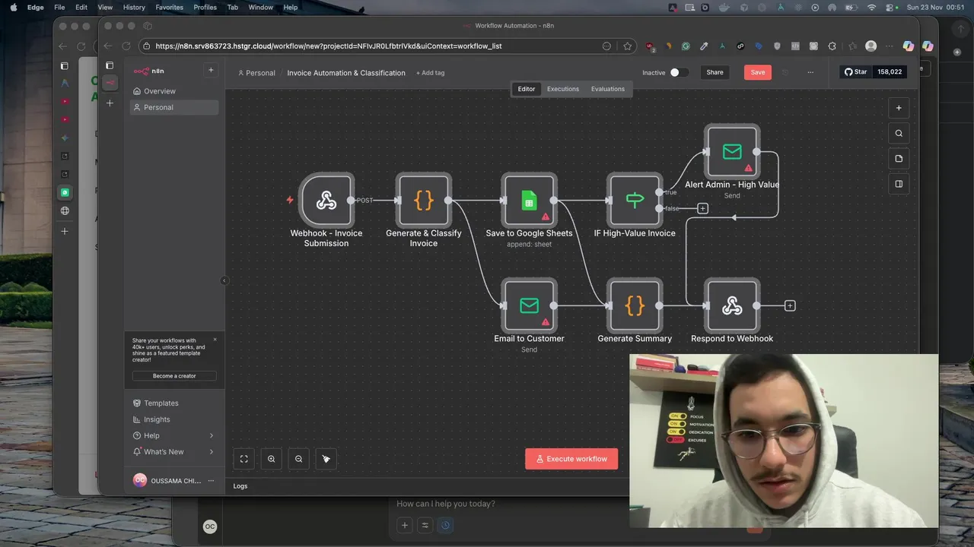Click the Become a creator button
Viewport: 974px width, 547px height.
(x=174, y=376)
